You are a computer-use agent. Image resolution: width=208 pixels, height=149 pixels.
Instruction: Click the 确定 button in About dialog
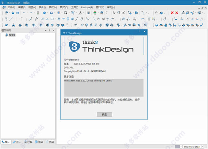(104, 115)
